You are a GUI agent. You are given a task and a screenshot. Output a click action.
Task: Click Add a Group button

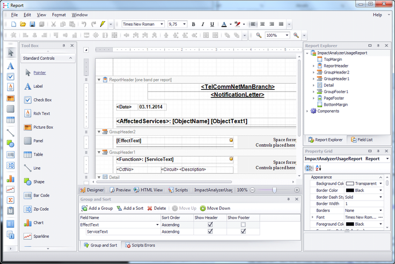97,208
